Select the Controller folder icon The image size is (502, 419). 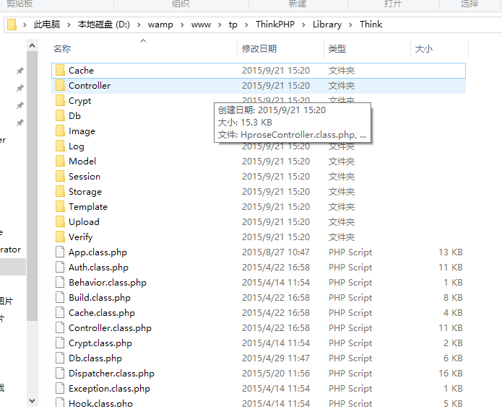click(60, 85)
